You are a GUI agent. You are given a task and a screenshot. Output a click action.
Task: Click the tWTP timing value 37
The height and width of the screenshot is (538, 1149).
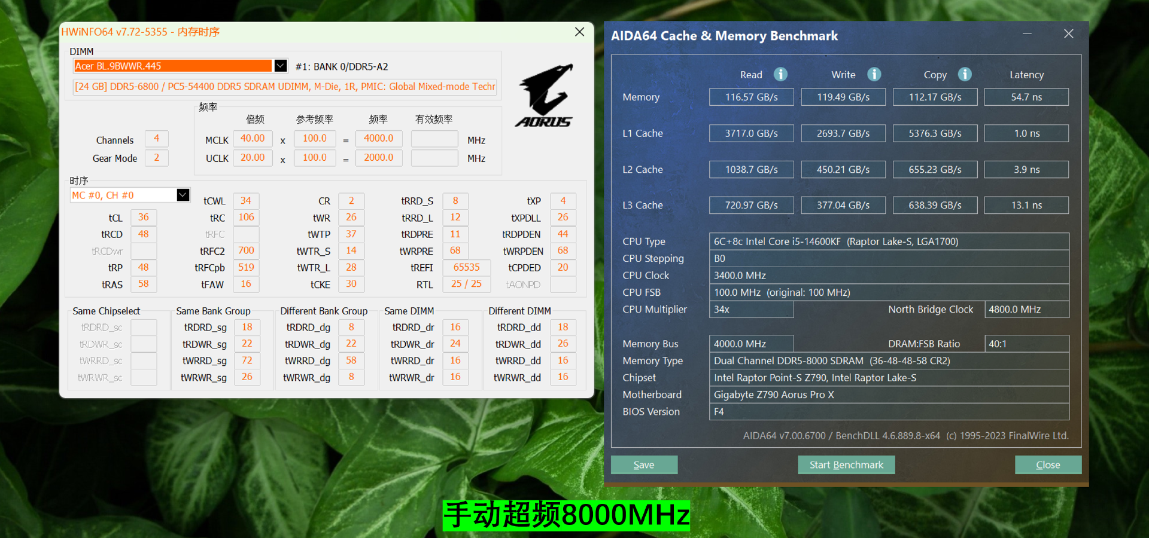pyautogui.click(x=351, y=234)
